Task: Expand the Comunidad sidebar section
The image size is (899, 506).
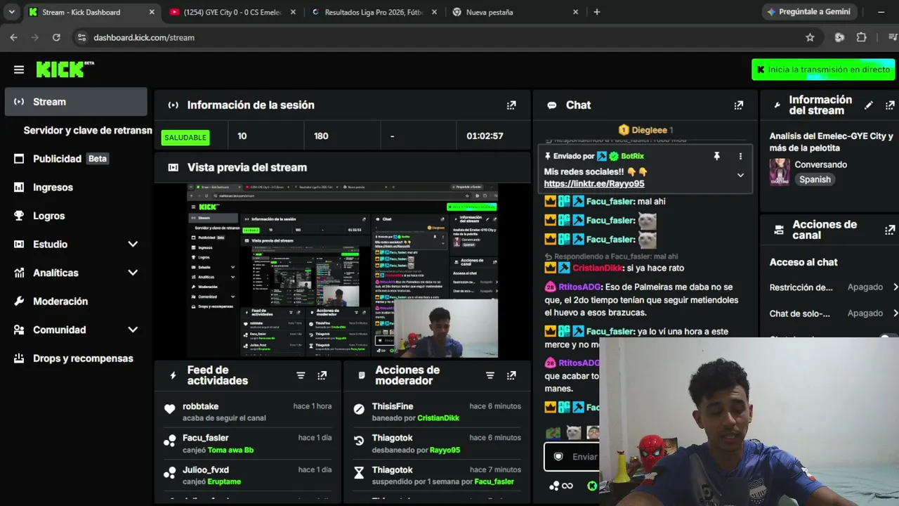Action: [x=133, y=330]
